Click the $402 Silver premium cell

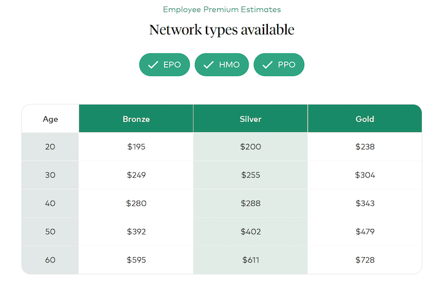[250, 231]
